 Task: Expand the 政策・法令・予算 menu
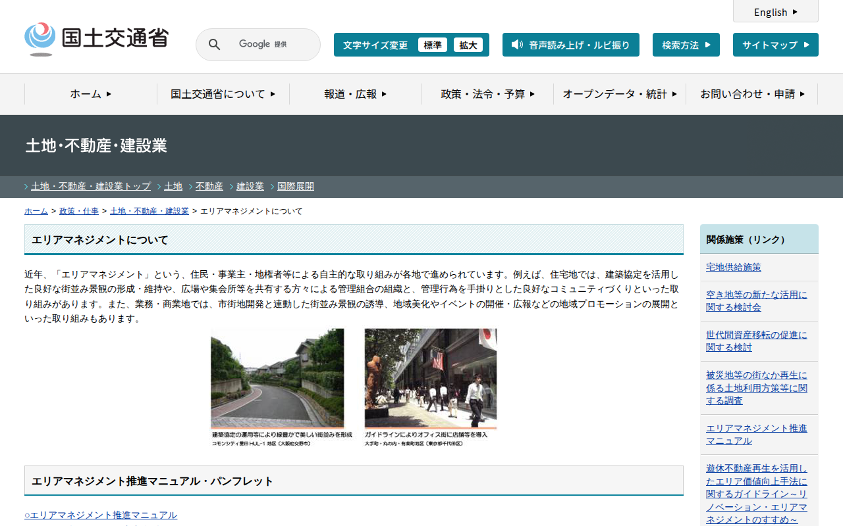[487, 94]
